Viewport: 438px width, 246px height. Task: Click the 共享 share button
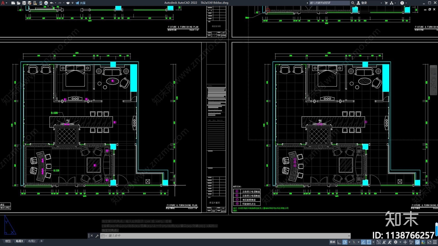pyautogui.click(x=80, y=3)
